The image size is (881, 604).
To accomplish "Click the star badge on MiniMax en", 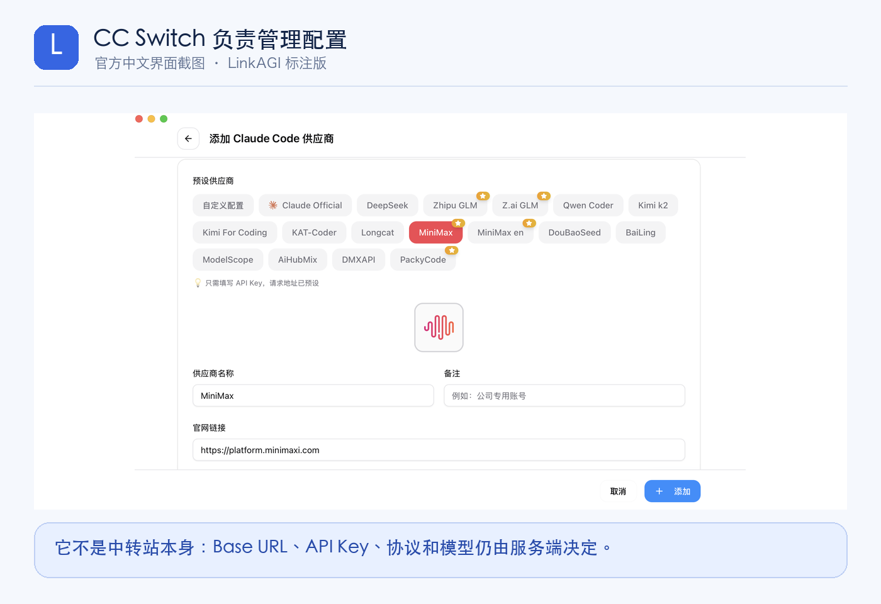I will (529, 223).
